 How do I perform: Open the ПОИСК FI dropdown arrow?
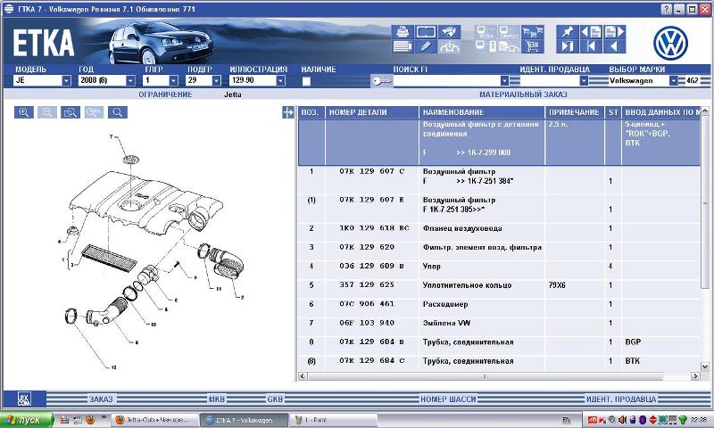point(504,80)
